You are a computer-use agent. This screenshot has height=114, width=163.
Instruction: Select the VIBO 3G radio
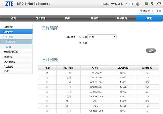tap(47, 101)
